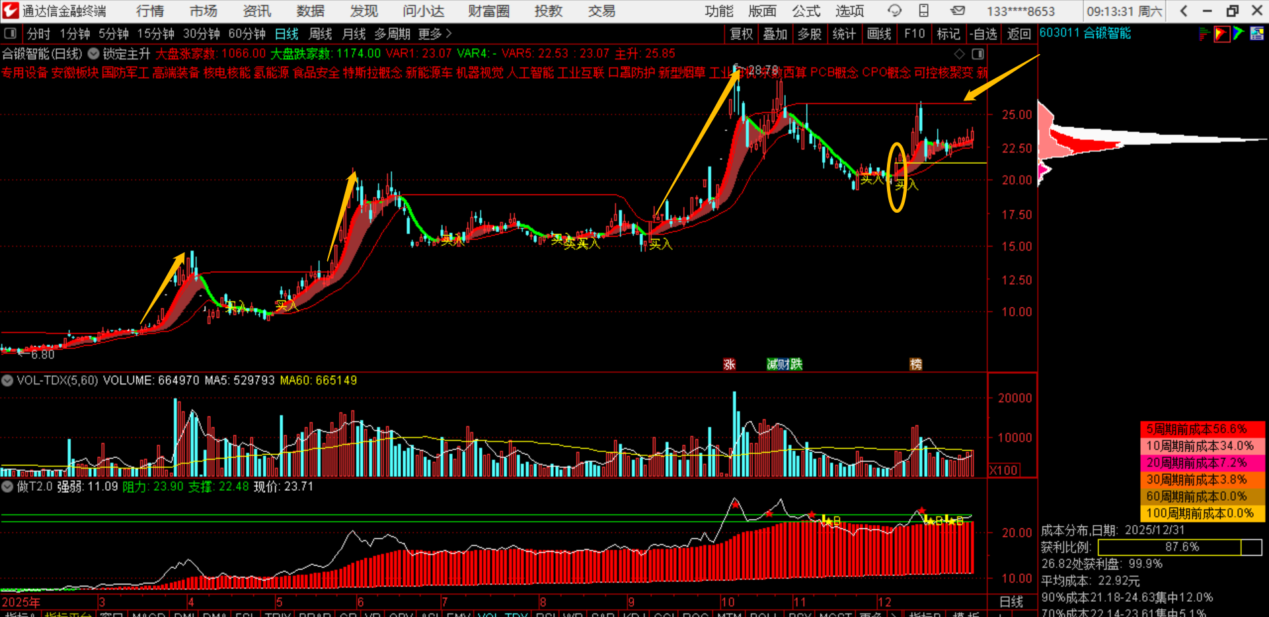Switch to 30分钟 period

click(202, 34)
